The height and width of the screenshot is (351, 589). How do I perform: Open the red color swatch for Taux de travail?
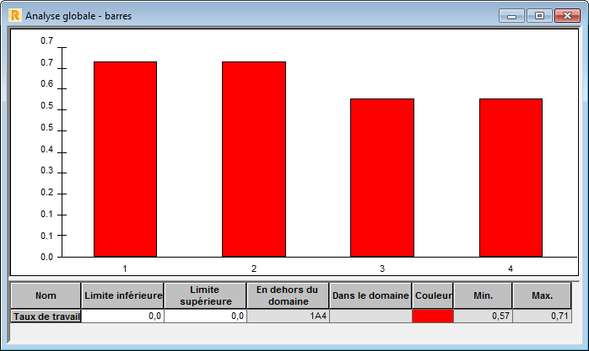click(x=433, y=316)
